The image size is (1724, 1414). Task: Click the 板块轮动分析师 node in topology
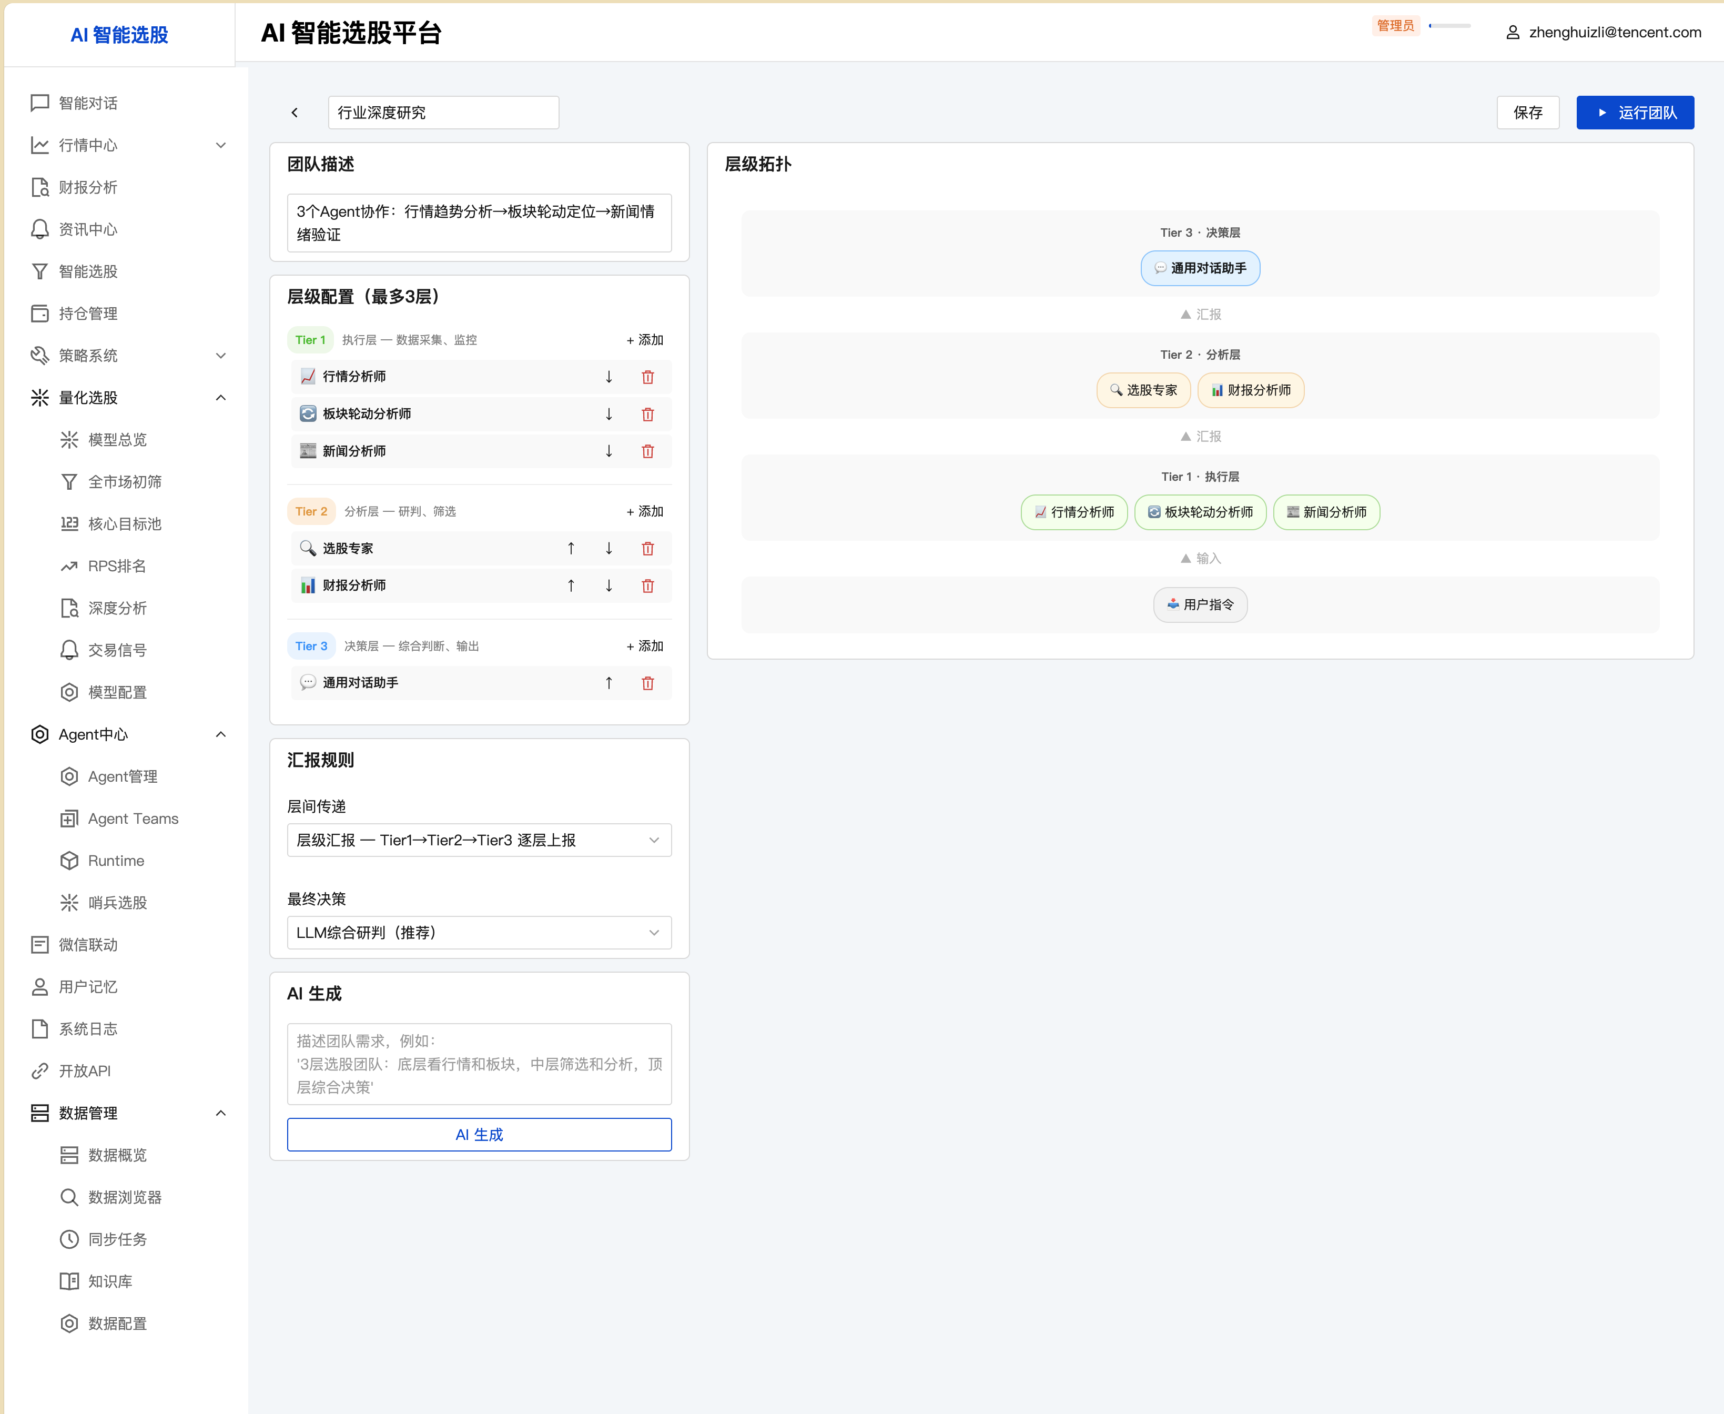1200,512
